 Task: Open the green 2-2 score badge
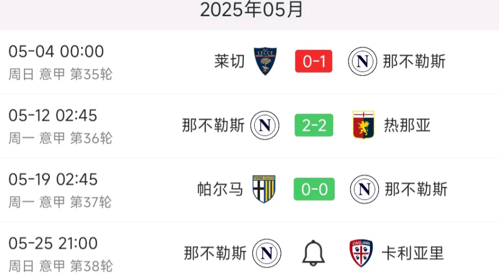[x=314, y=125]
